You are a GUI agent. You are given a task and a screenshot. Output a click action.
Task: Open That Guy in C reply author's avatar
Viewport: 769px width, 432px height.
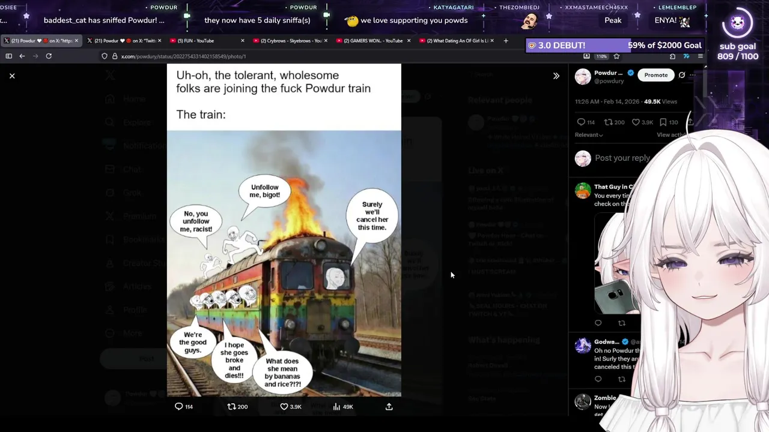click(583, 191)
